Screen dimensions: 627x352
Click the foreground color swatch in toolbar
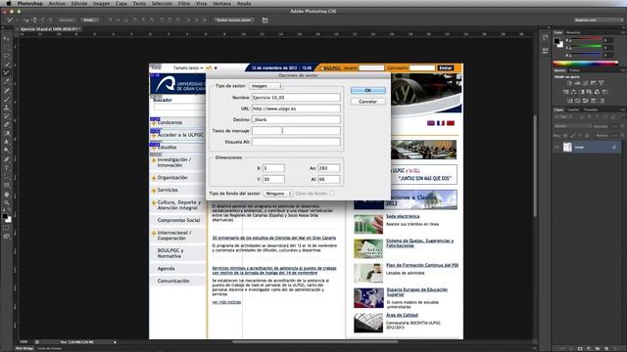tap(5, 217)
